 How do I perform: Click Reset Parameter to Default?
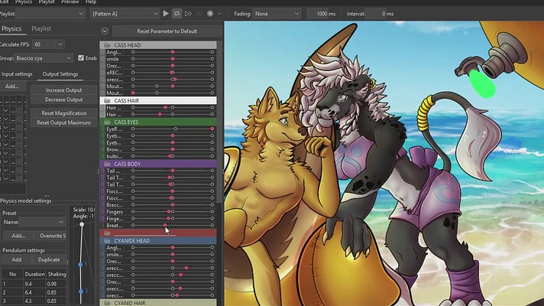tap(167, 31)
